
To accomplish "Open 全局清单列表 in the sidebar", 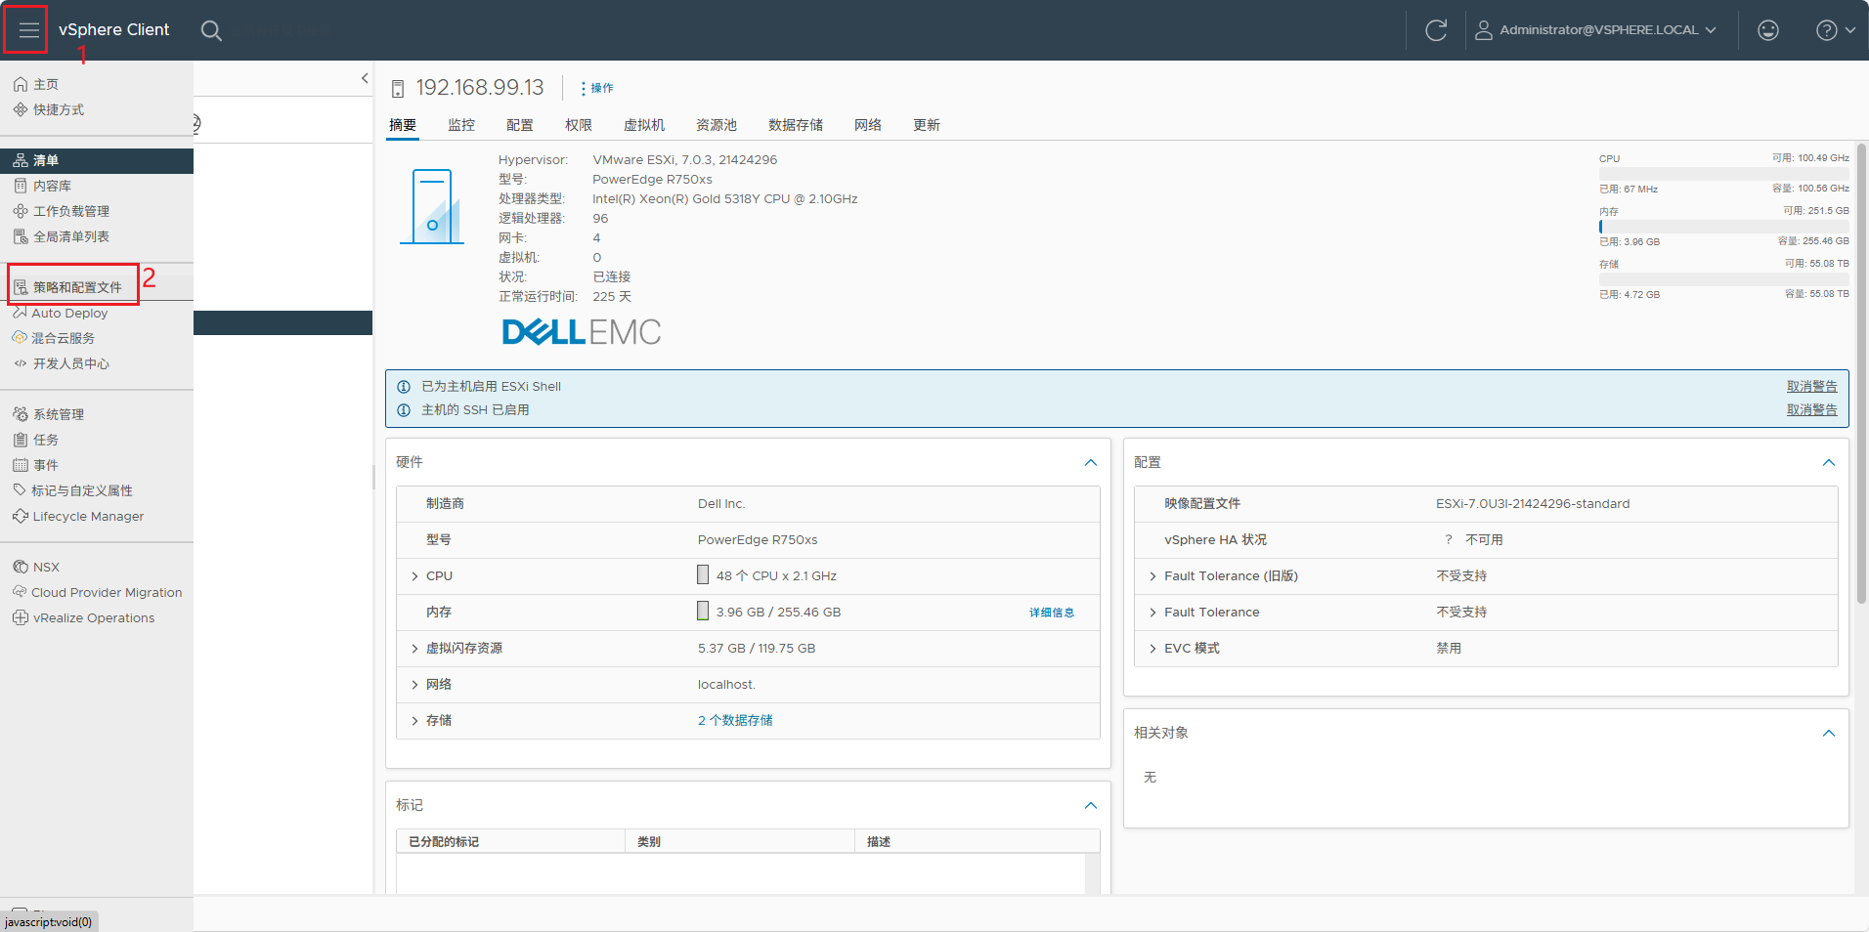I will (61, 236).
